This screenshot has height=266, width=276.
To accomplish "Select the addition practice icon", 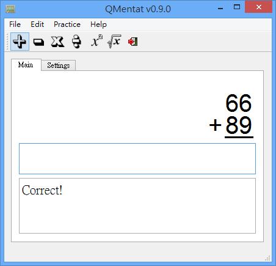I will point(20,42).
